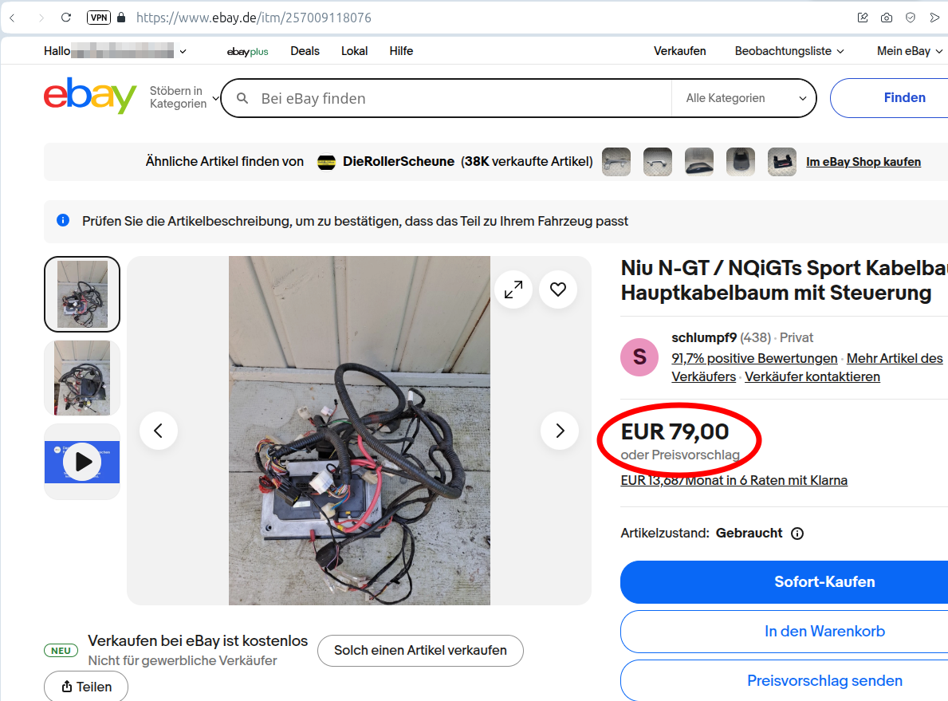Open Alle Kategorien dropdown
The width and height of the screenshot is (948, 701).
(745, 98)
